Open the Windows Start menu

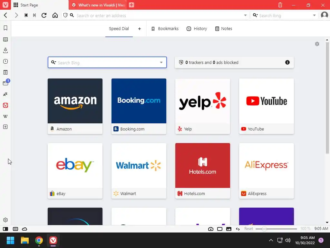coord(10,240)
